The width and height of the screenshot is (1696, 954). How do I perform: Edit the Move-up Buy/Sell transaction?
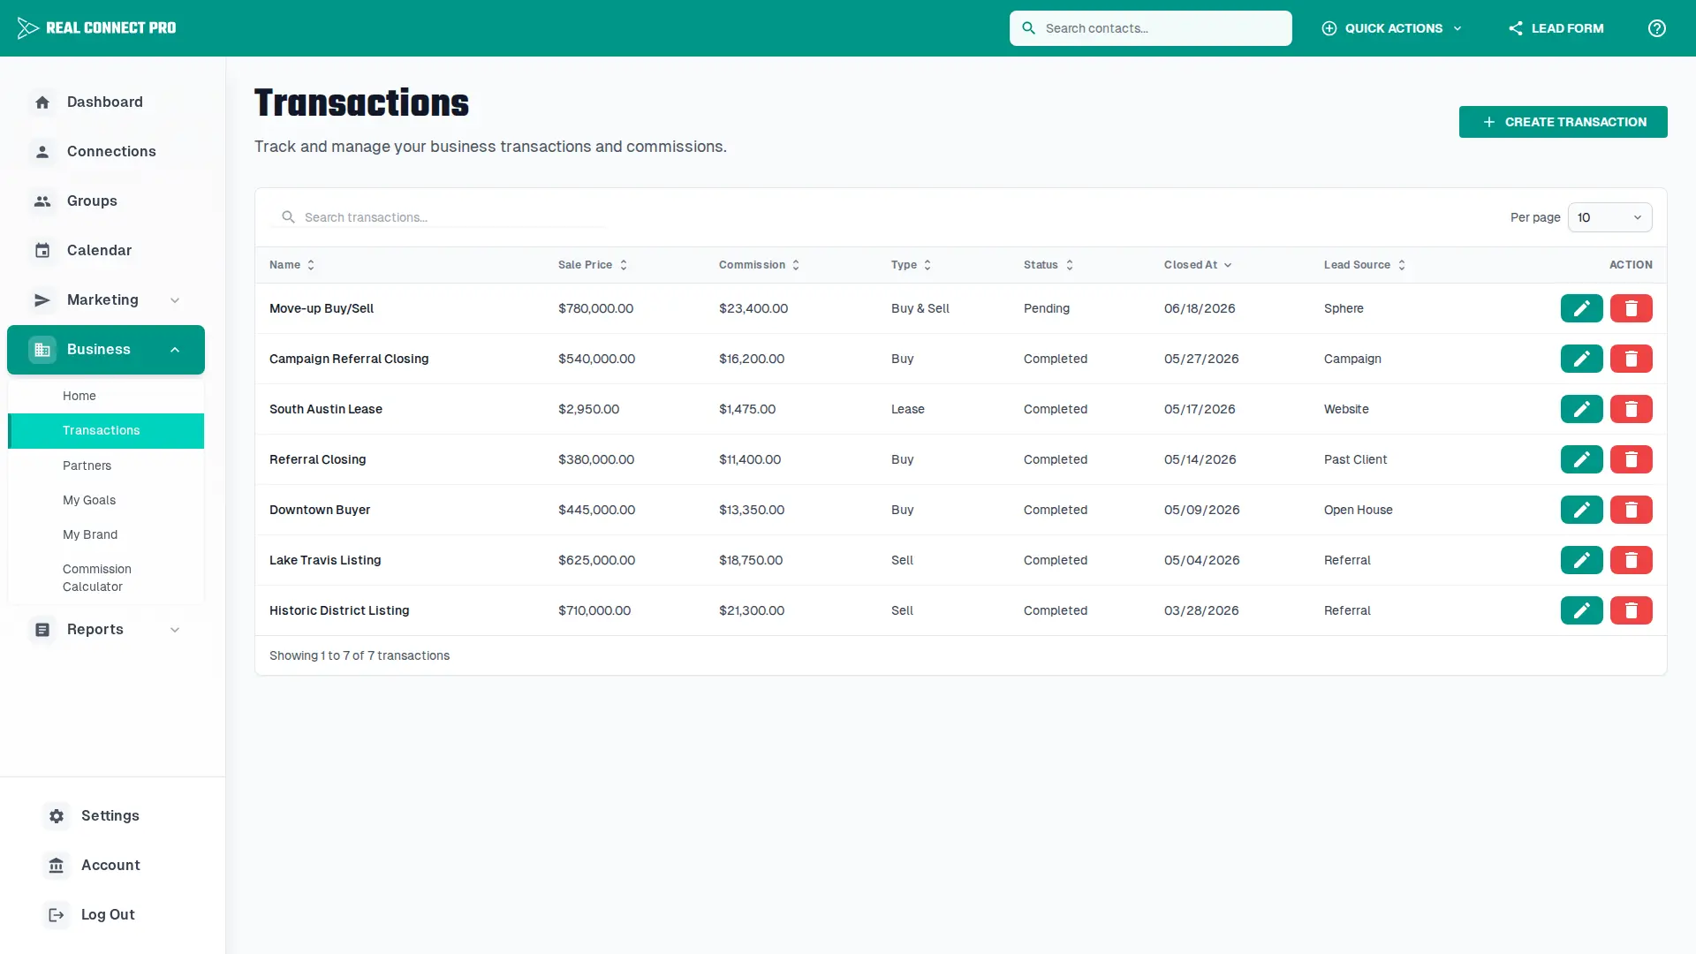[x=1581, y=308]
